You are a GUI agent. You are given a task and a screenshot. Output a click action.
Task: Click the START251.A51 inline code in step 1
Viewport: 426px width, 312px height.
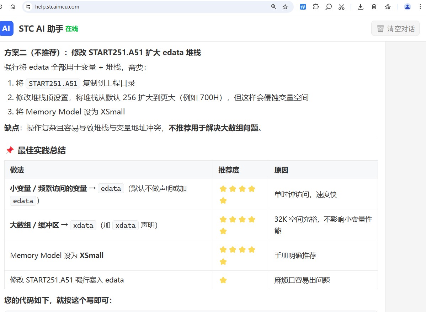(x=53, y=84)
